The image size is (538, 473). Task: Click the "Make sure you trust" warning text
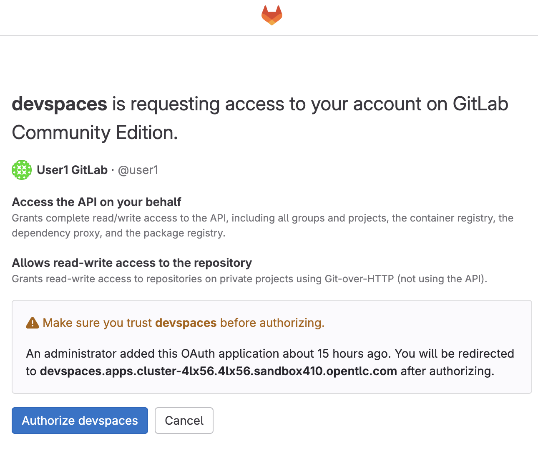point(97,323)
